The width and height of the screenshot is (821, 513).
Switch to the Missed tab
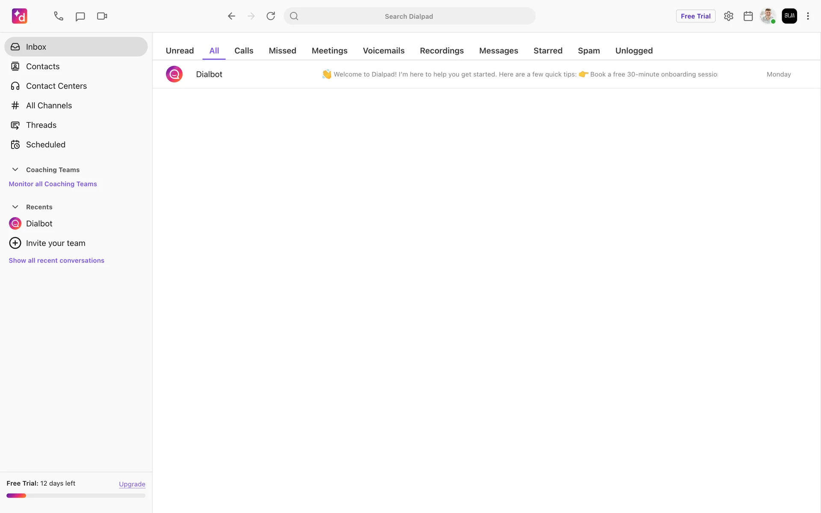[x=282, y=51]
